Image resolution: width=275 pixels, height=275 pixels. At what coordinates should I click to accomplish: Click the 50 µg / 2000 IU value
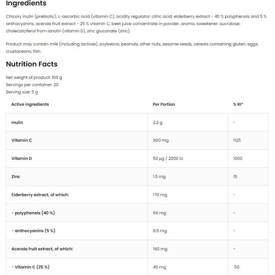coord(168,158)
